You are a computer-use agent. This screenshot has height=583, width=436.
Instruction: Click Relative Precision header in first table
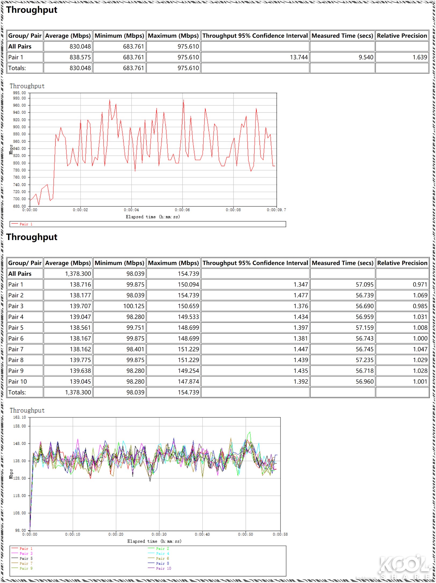tap(402, 36)
